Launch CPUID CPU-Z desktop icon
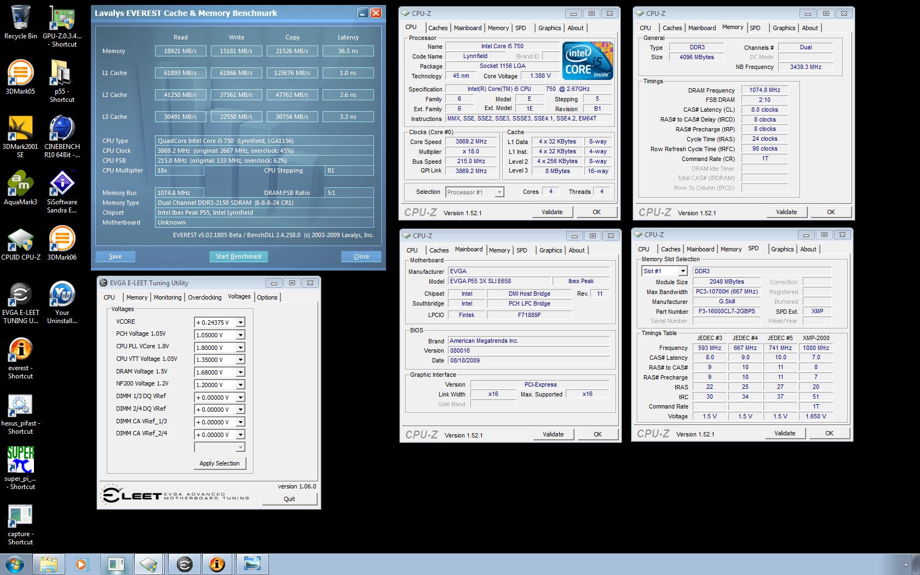This screenshot has height=575, width=920. 20,244
